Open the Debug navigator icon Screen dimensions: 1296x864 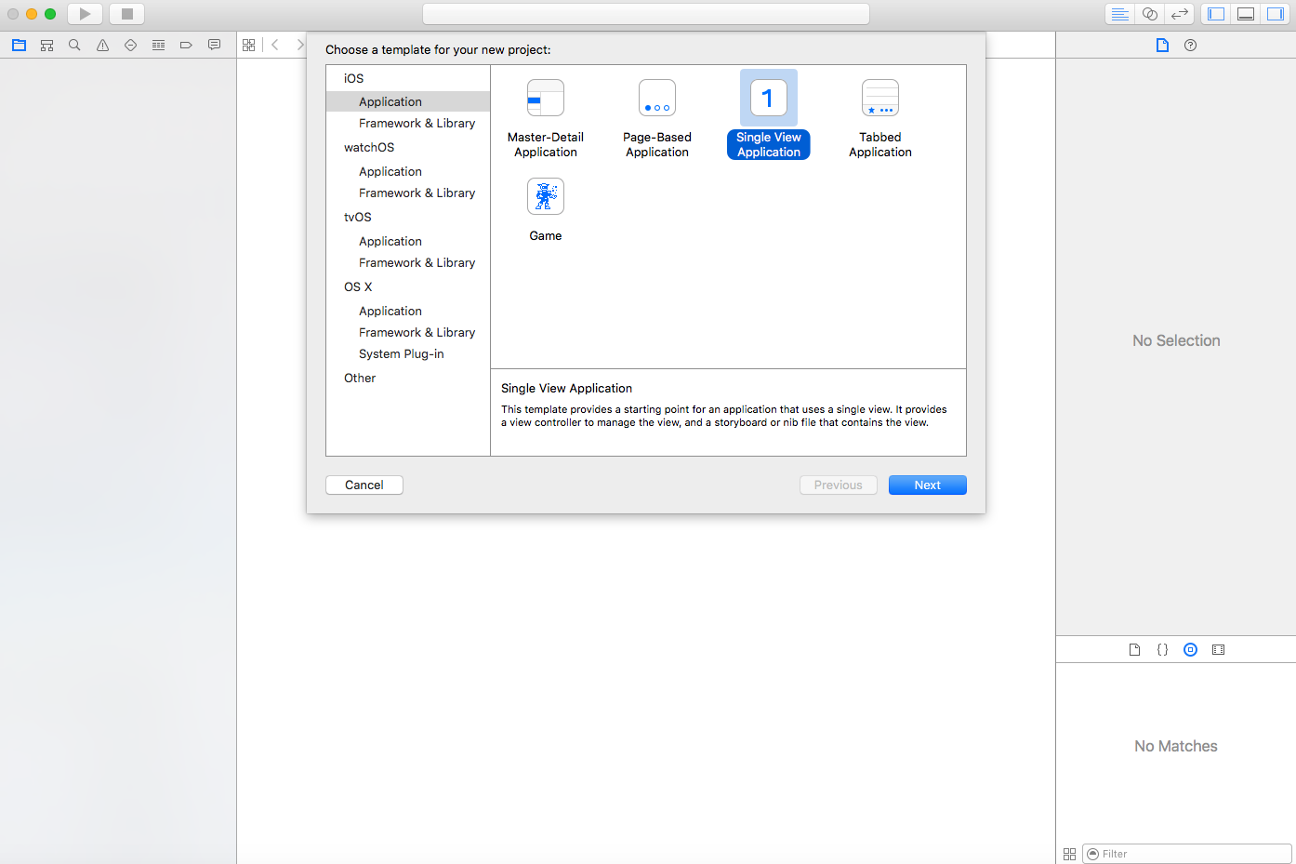[158, 45]
